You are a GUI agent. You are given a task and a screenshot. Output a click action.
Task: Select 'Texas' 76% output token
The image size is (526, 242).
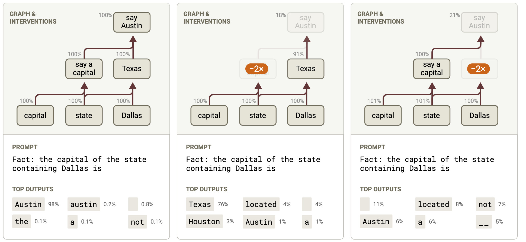tap(200, 204)
